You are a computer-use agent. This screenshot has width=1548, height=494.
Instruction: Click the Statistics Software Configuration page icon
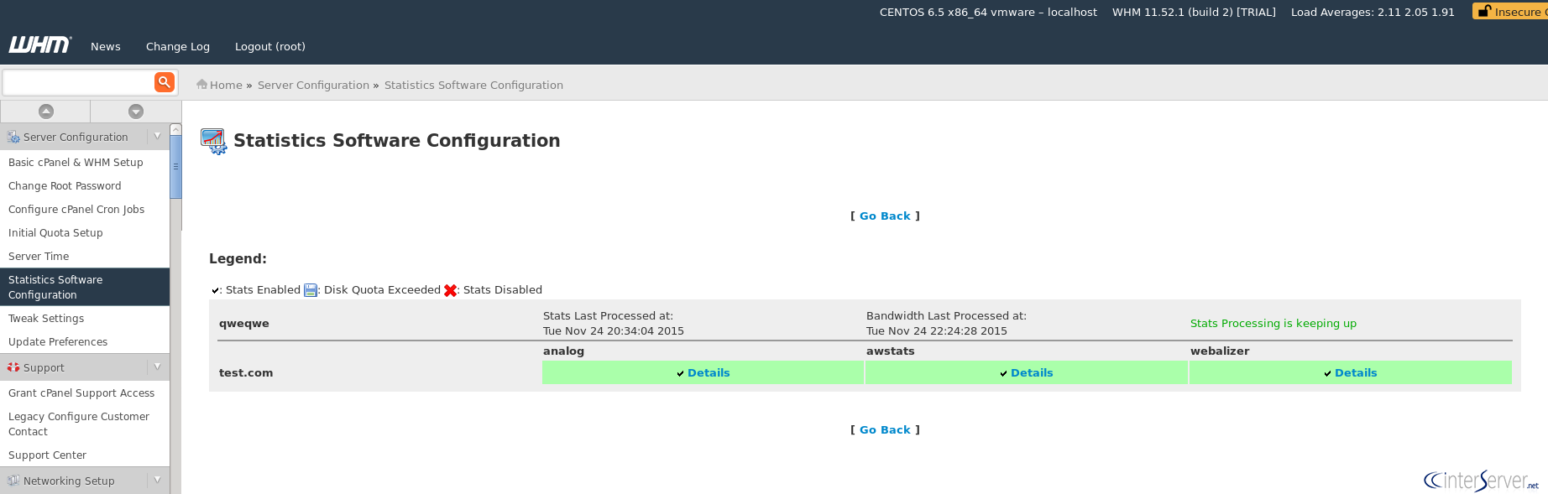click(214, 141)
